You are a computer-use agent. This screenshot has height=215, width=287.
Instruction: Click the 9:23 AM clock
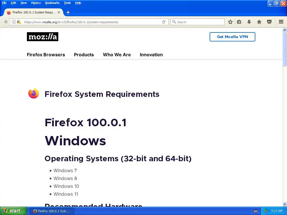tap(277, 211)
